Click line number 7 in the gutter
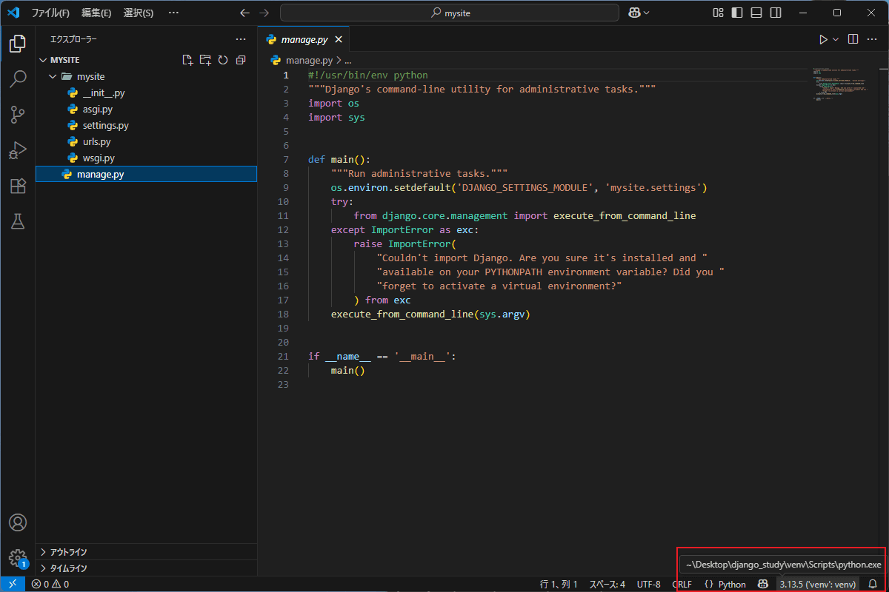 coord(286,159)
